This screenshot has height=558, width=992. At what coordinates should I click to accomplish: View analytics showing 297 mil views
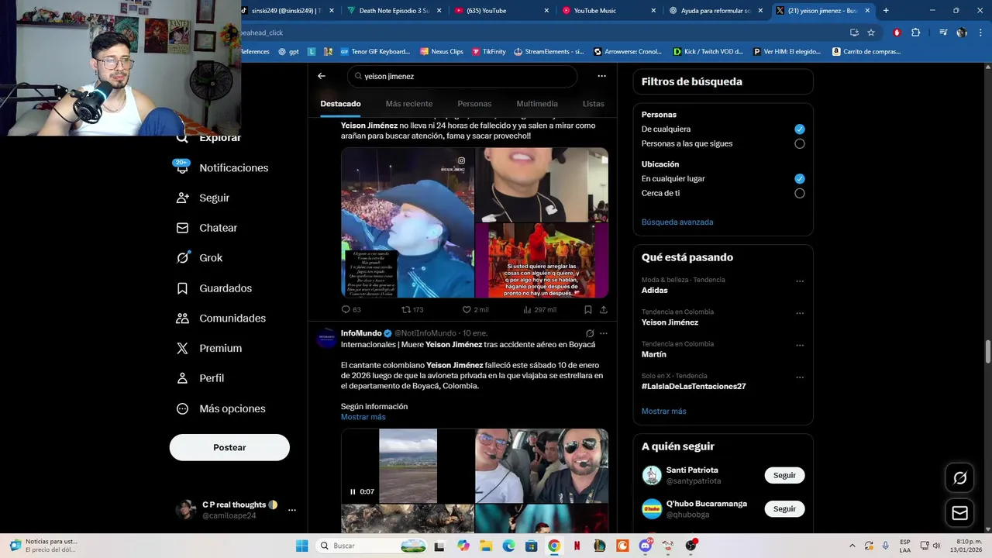click(539, 309)
